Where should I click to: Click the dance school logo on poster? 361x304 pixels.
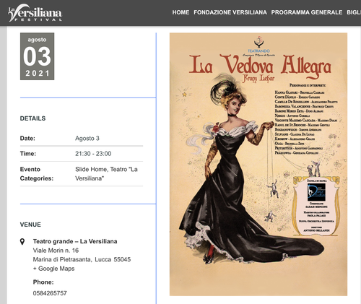click(x=316, y=192)
